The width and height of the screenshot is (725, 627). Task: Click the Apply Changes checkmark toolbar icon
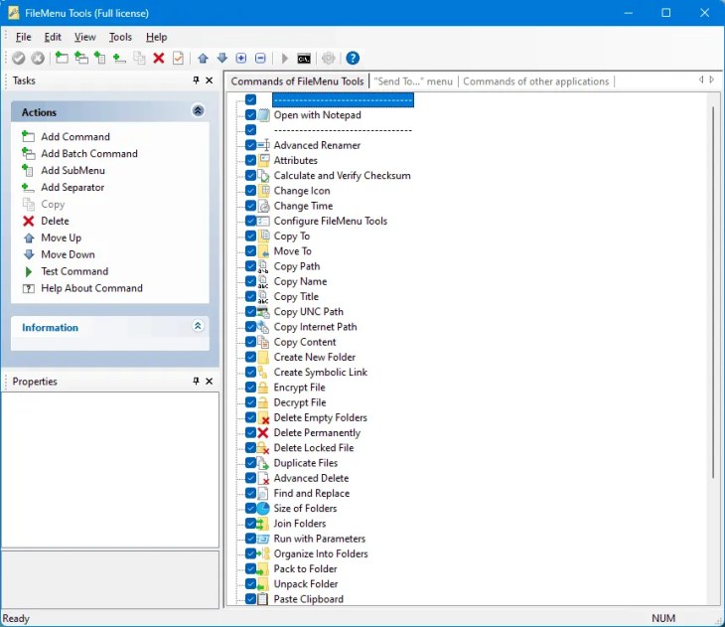pyautogui.click(x=19, y=59)
